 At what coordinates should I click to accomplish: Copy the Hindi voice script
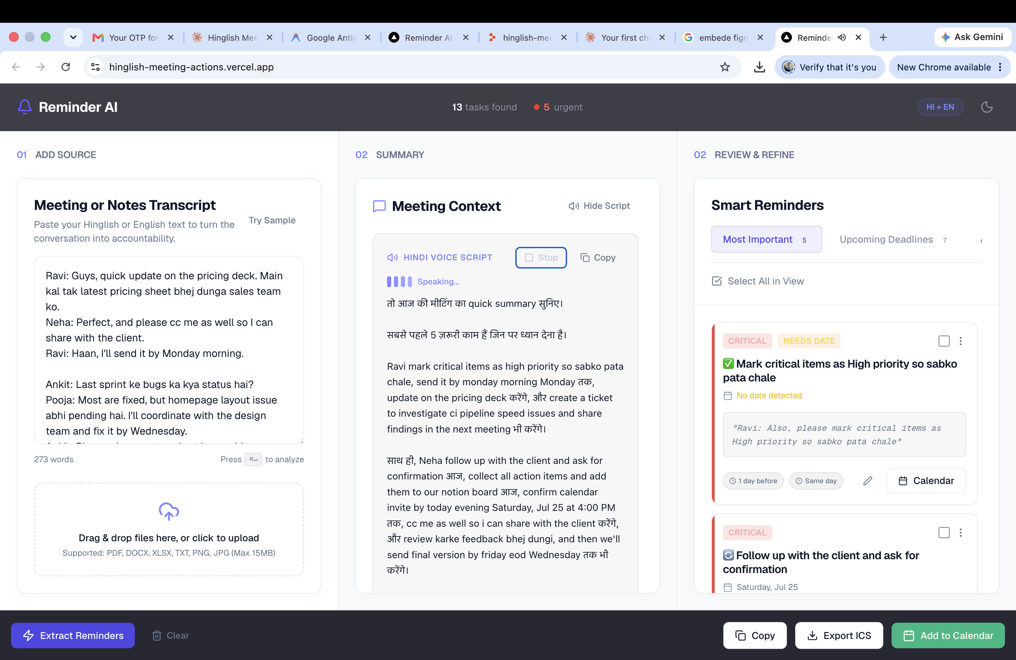[x=598, y=258]
